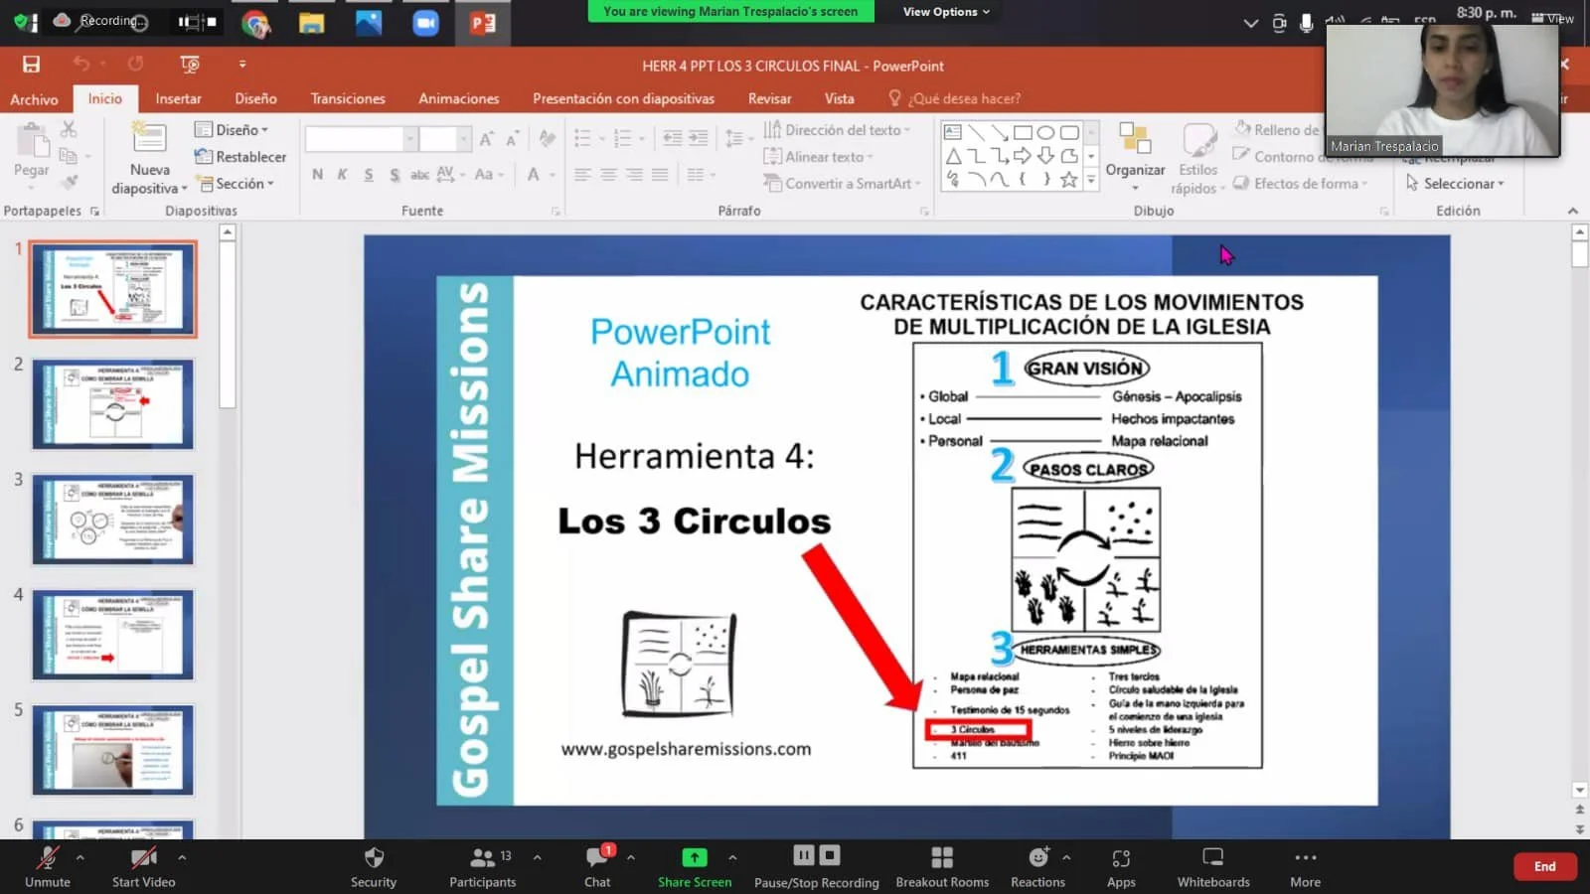Start Video in Zoom toolbar
The height and width of the screenshot is (894, 1590).
(x=143, y=866)
